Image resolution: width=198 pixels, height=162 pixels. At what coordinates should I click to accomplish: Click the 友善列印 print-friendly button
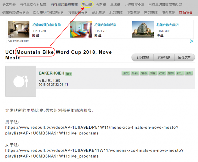[164, 57]
